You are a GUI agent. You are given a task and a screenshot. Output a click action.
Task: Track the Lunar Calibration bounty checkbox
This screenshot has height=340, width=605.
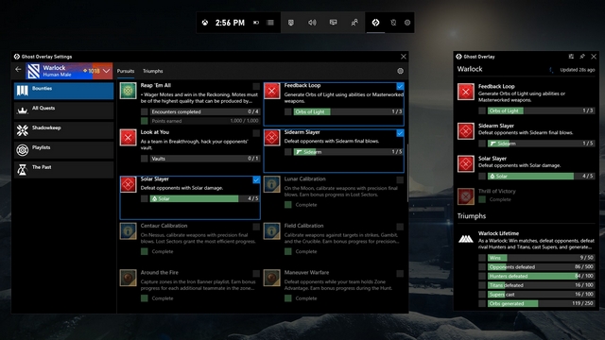pos(400,179)
